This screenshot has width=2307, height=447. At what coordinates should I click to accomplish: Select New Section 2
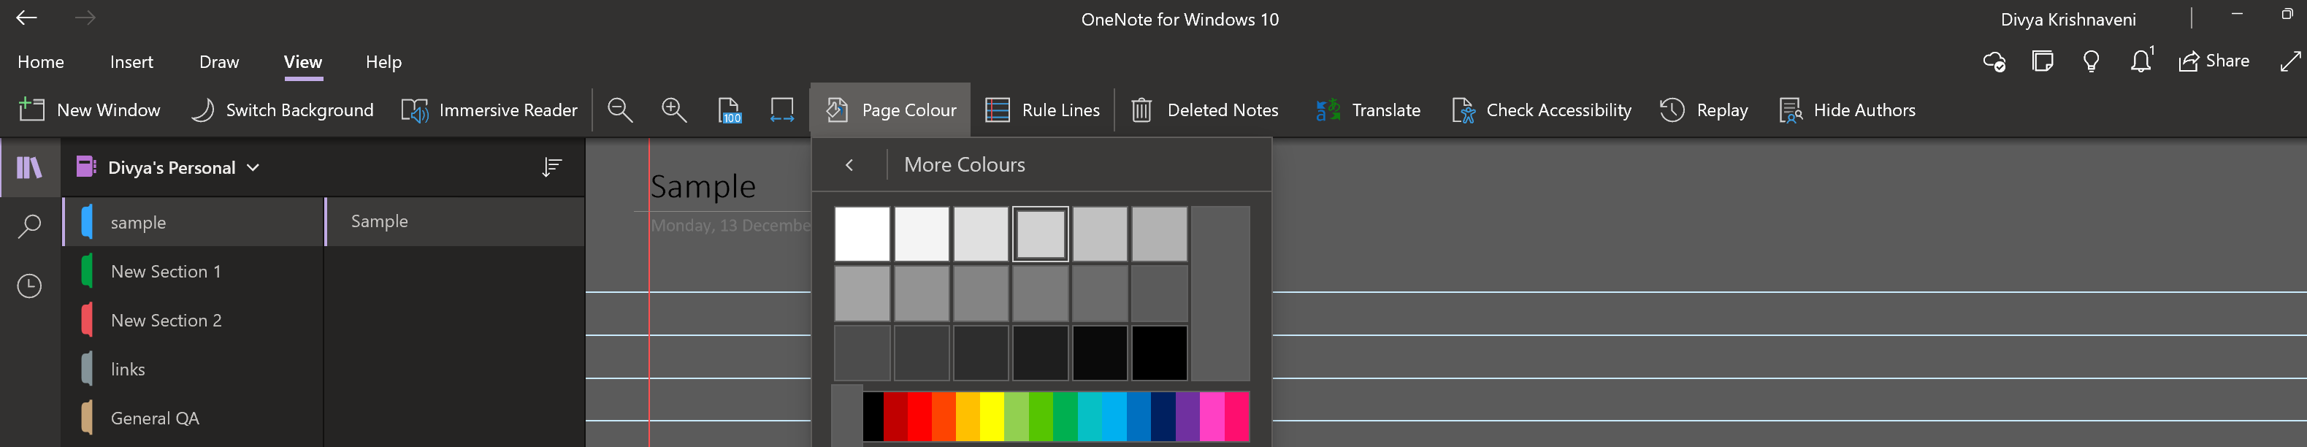tap(193, 321)
